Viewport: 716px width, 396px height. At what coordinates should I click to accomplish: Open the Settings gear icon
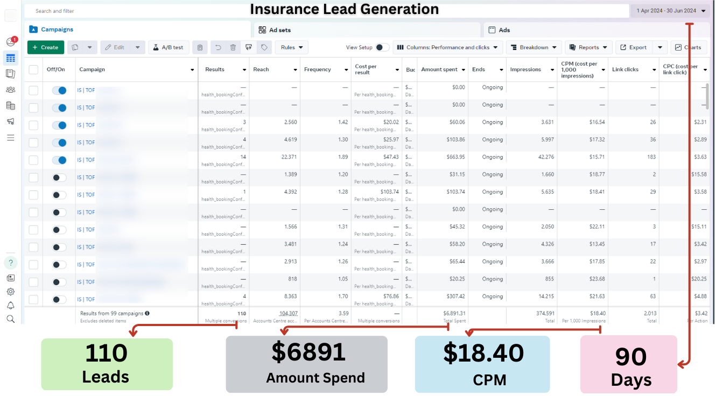point(10,292)
